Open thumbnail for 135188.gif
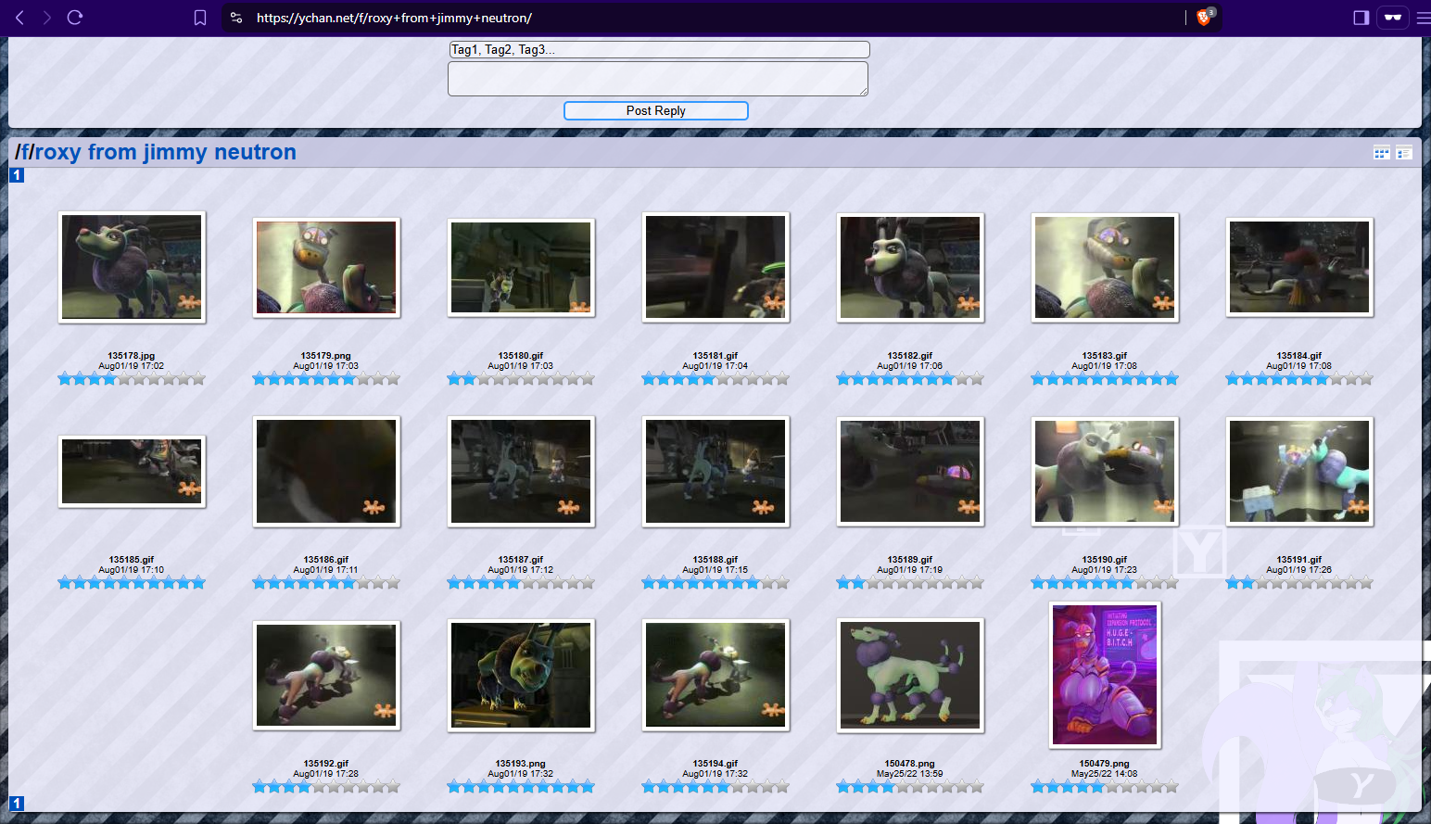The width and height of the screenshot is (1431, 824). (715, 472)
